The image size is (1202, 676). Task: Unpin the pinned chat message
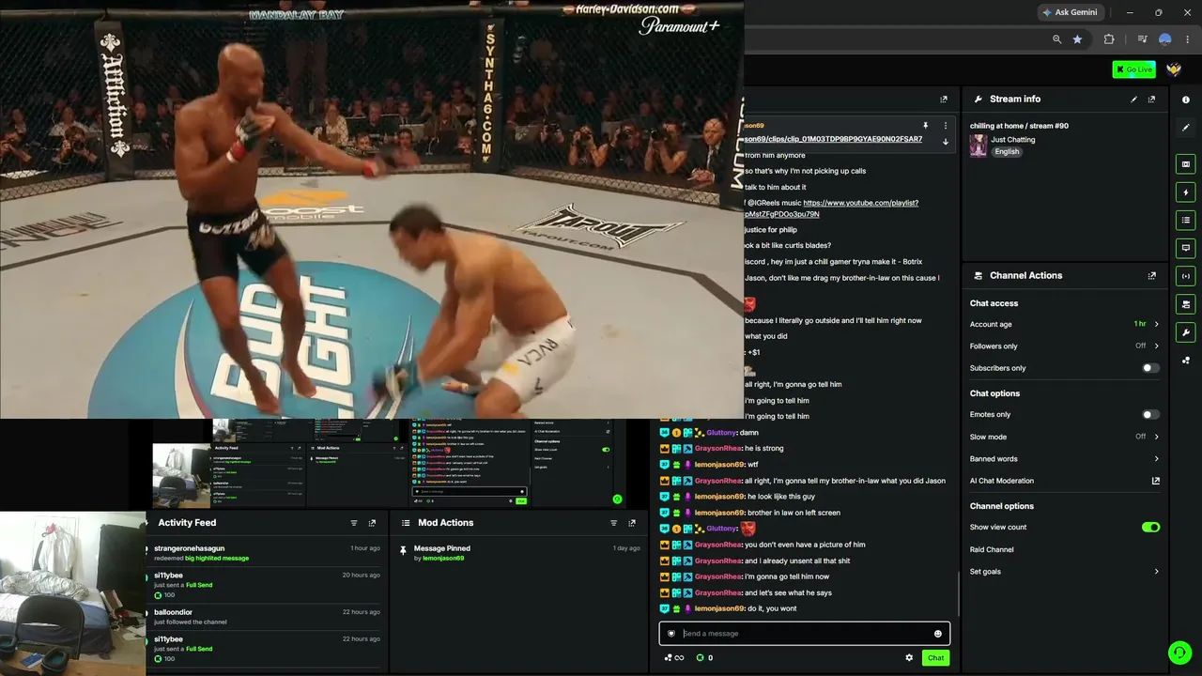point(925,125)
